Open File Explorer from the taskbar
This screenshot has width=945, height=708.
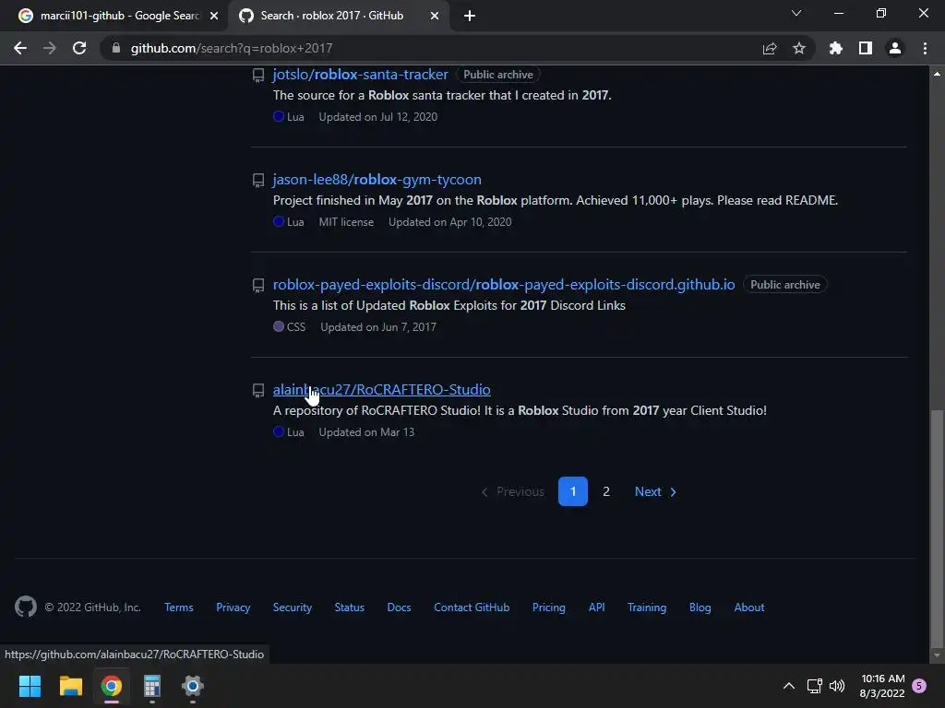(x=70, y=686)
